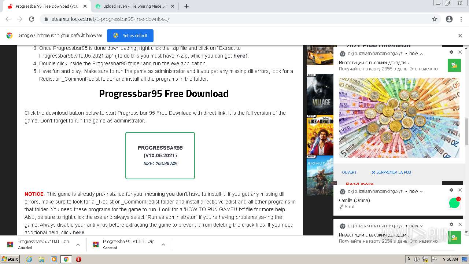Click 'Progressbar95 Free Download' heading

point(163,94)
